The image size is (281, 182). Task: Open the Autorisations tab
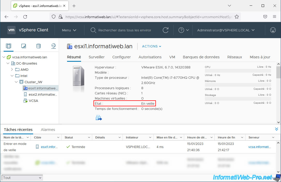coord(150,57)
